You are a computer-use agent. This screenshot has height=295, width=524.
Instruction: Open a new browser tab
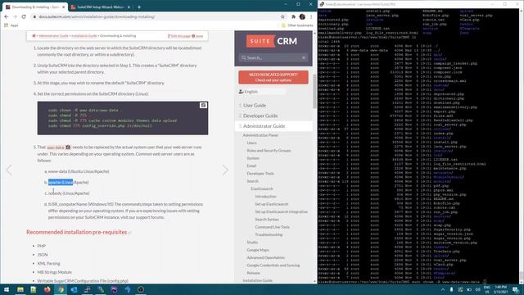coord(139,7)
